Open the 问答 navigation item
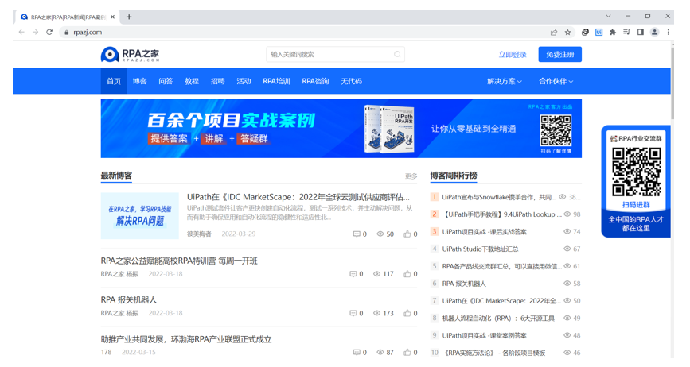 pyautogui.click(x=166, y=81)
